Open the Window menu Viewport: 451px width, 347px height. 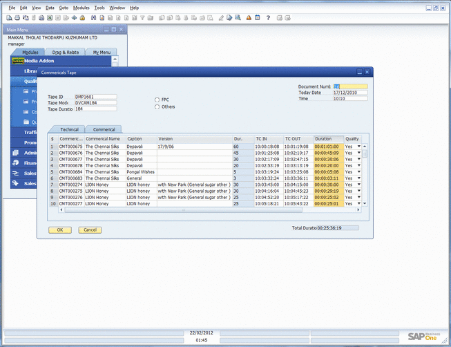point(117,8)
